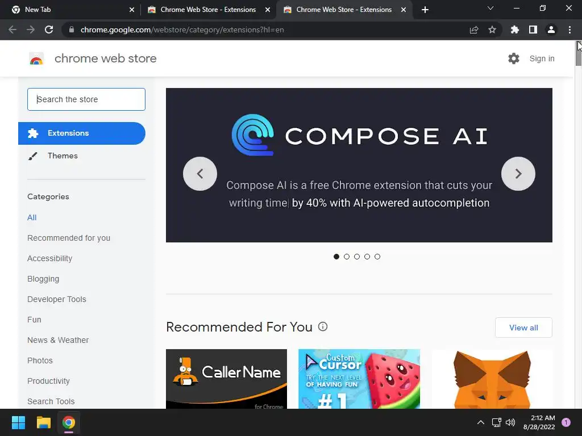582x436 pixels.
Task: Choose the Developer Tools category
Action: (x=57, y=299)
